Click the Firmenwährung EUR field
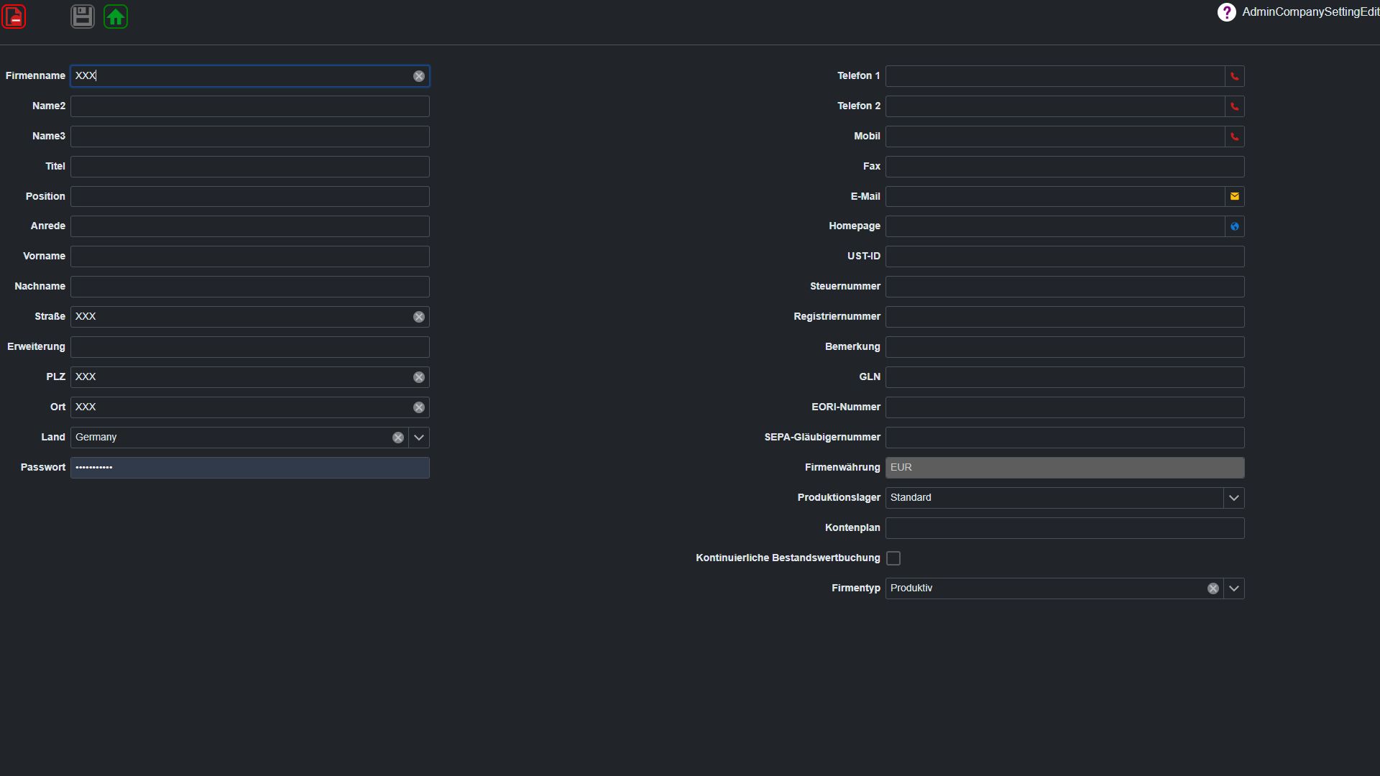Image resolution: width=1380 pixels, height=776 pixels. click(x=1065, y=468)
